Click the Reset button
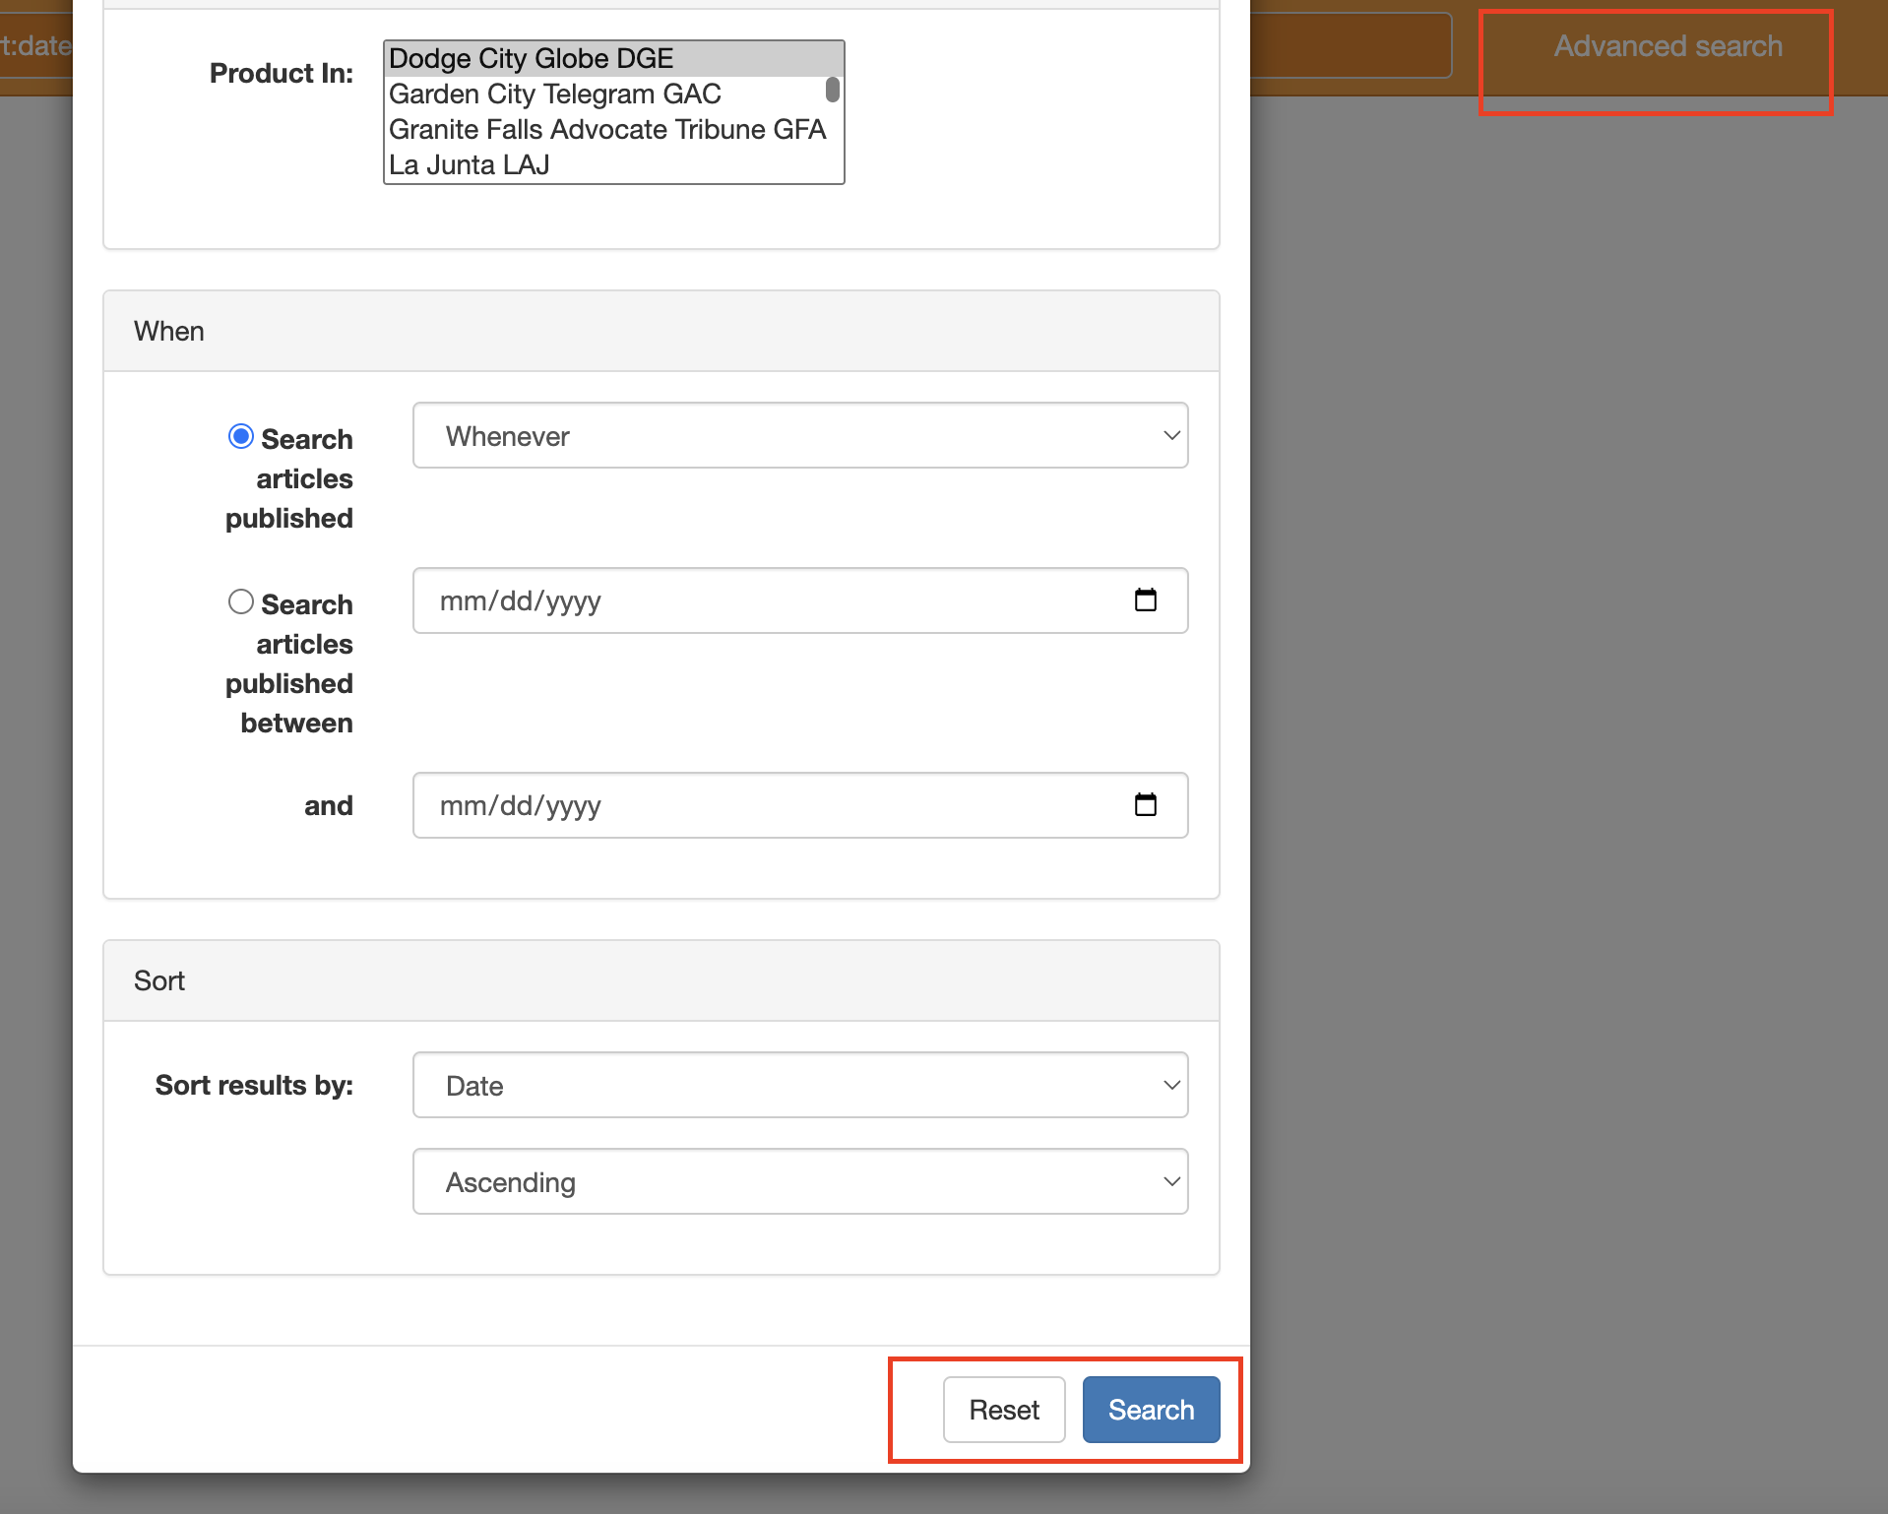 [x=1003, y=1409]
